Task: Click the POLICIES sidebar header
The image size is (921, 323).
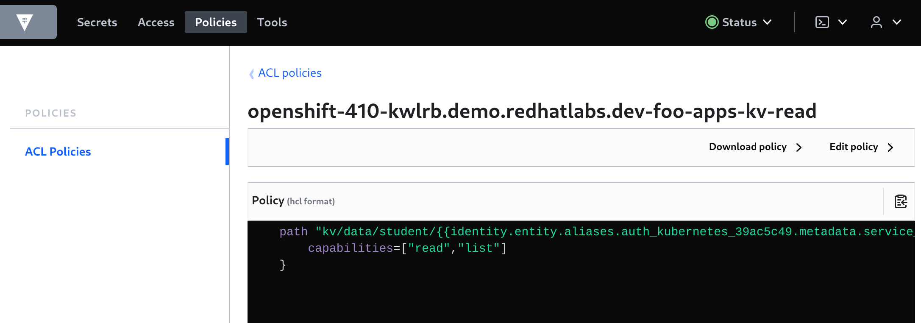Action: pos(51,113)
